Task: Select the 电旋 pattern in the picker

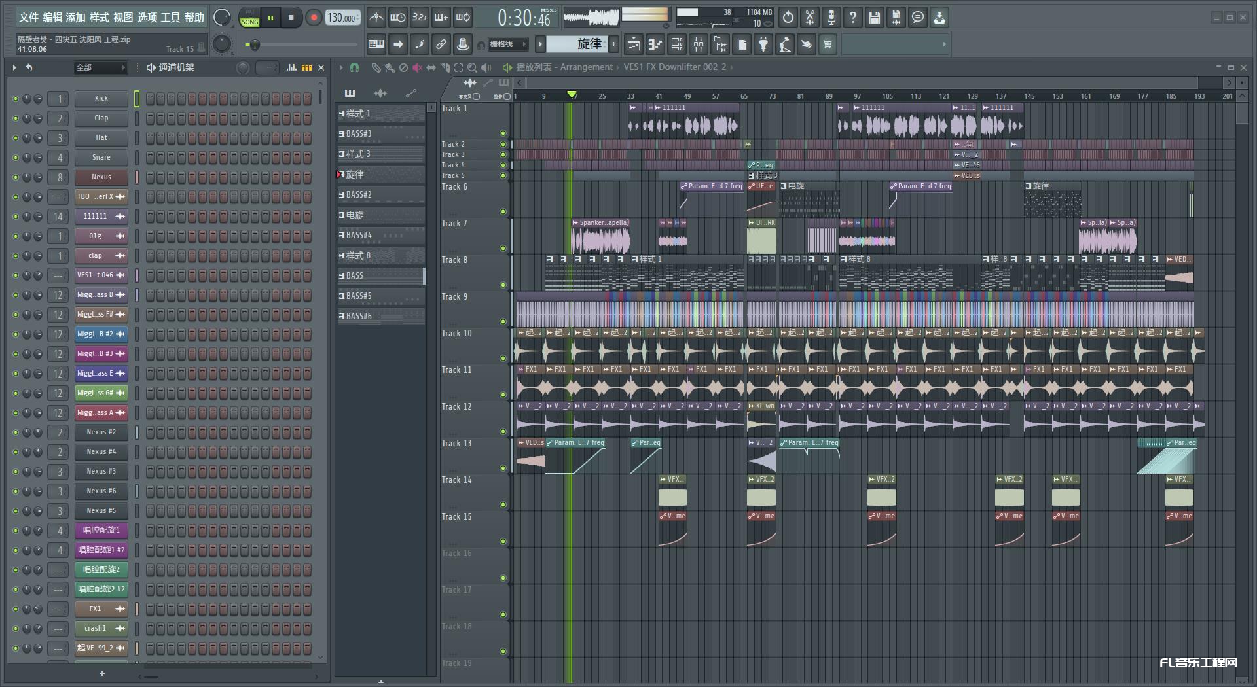Action: click(x=381, y=215)
